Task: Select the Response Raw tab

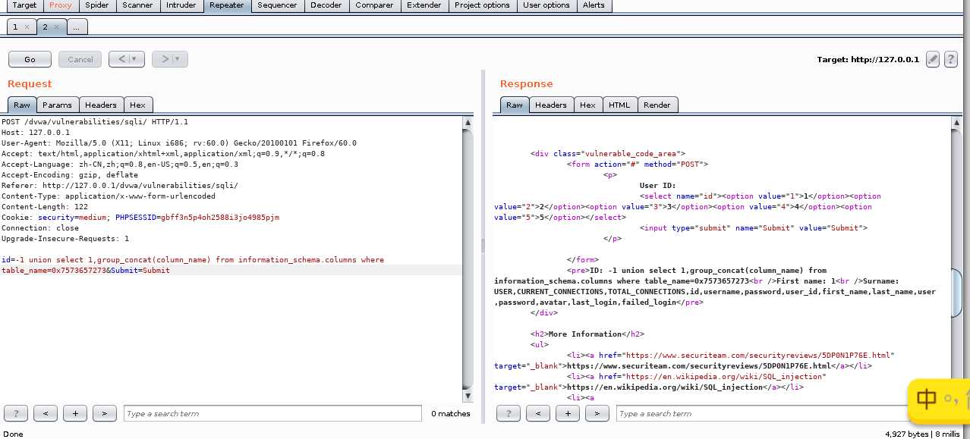Action: (x=515, y=105)
